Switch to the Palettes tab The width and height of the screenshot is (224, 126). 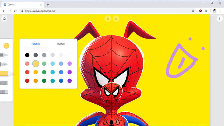tap(36, 44)
